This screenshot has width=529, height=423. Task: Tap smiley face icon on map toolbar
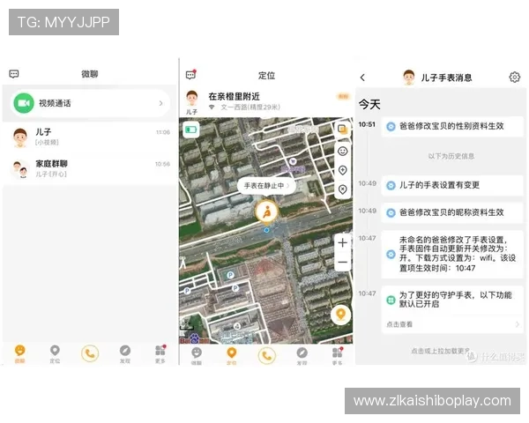343,151
